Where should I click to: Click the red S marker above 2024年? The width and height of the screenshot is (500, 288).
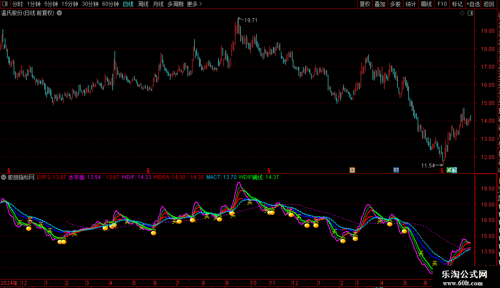[8, 171]
